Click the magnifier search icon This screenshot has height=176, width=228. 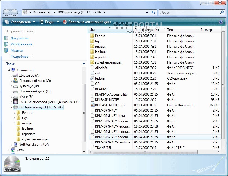[x=222, y=12]
